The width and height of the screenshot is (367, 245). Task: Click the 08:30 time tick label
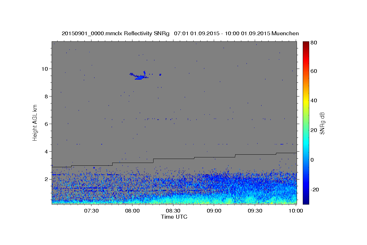coord(173,211)
